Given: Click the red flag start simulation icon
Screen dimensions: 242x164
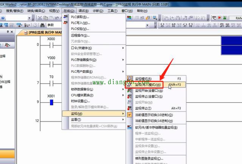Looking at the screenshot, I should click(x=220, y=18).
